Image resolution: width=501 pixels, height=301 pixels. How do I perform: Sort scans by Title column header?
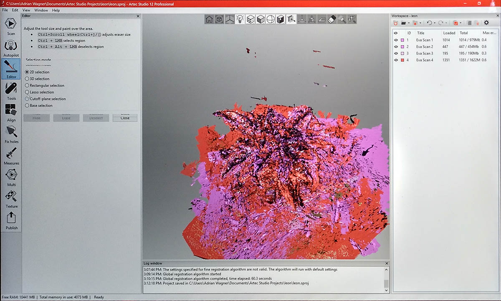[x=421, y=33]
